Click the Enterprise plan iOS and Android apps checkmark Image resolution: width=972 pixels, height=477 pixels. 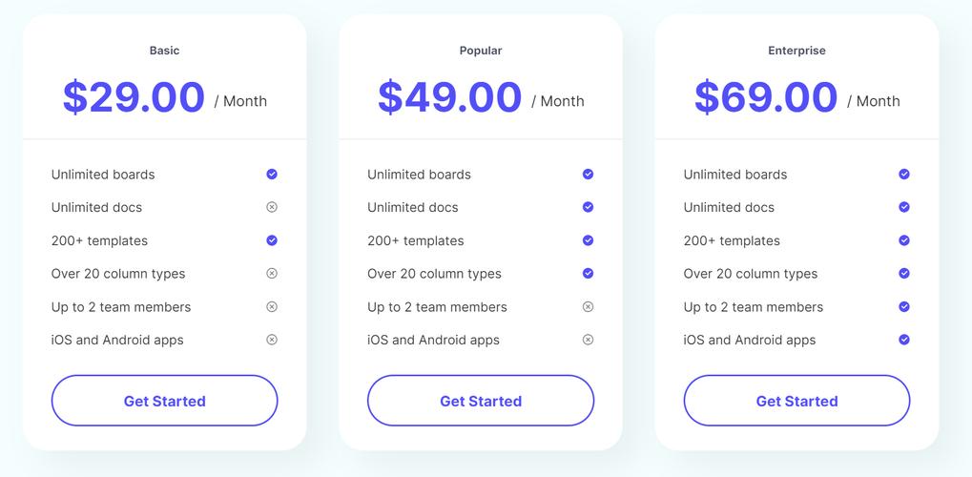(x=904, y=340)
